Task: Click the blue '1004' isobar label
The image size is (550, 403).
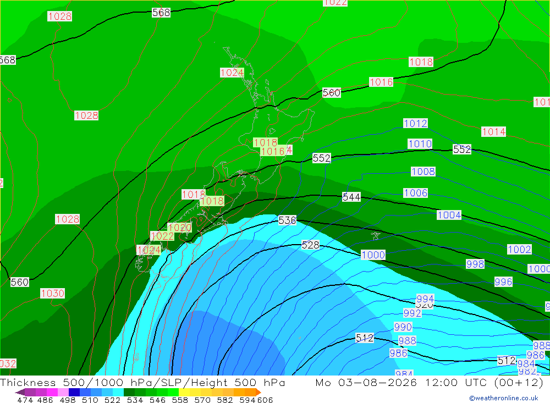Action: point(449,215)
